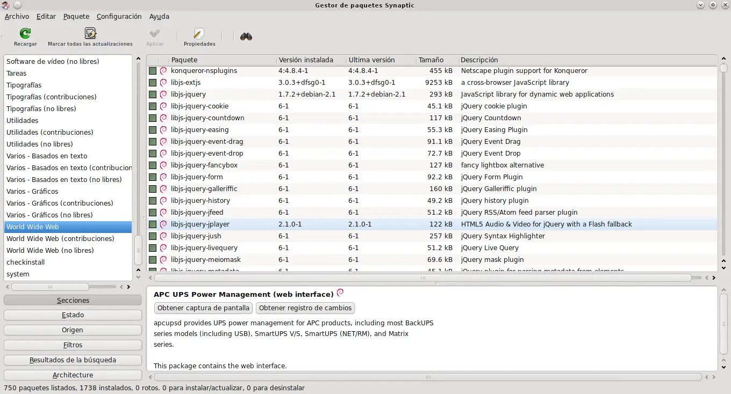Open the Archivo menu
This screenshot has height=394, width=731.
pyautogui.click(x=17, y=16)
